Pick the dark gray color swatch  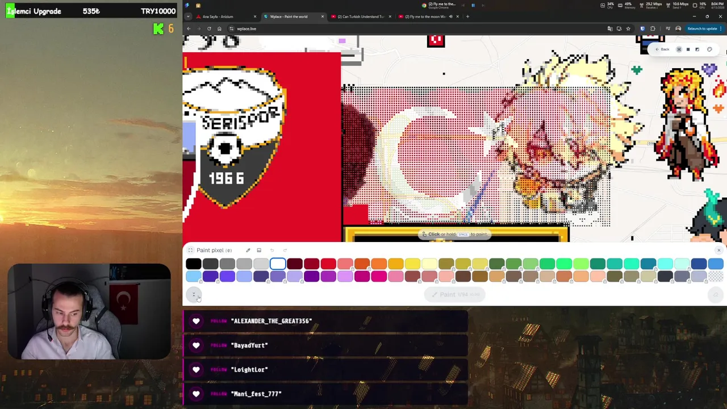210,264
